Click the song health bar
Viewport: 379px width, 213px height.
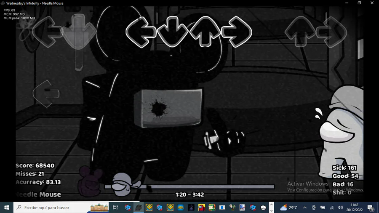[189, 186]
